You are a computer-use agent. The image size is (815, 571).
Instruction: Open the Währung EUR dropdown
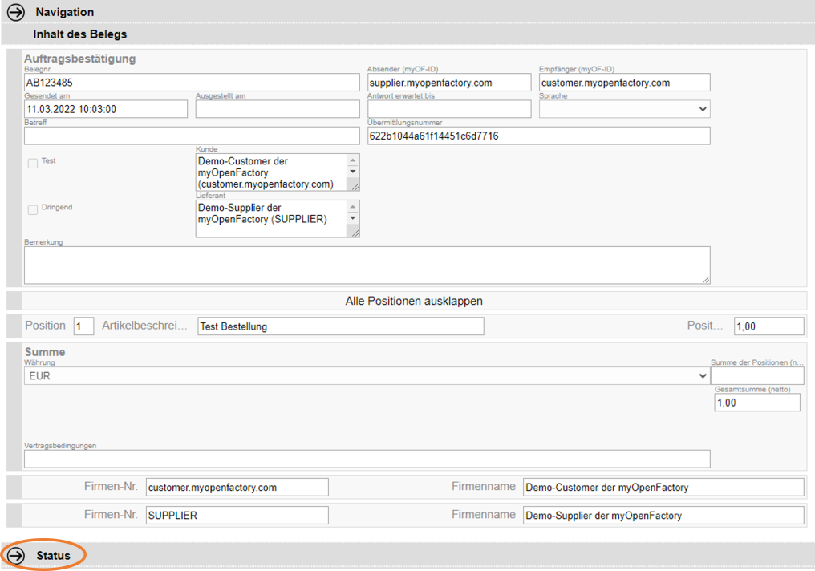[367, 375]
